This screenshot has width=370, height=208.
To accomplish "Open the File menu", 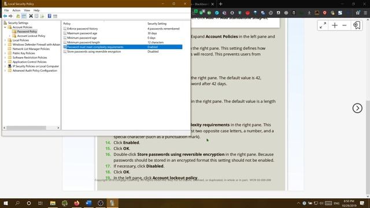I will tap(6, 10).
